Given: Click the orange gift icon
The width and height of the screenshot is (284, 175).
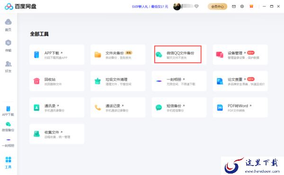Looking at the screenshot, I should [x=251, y=6].
